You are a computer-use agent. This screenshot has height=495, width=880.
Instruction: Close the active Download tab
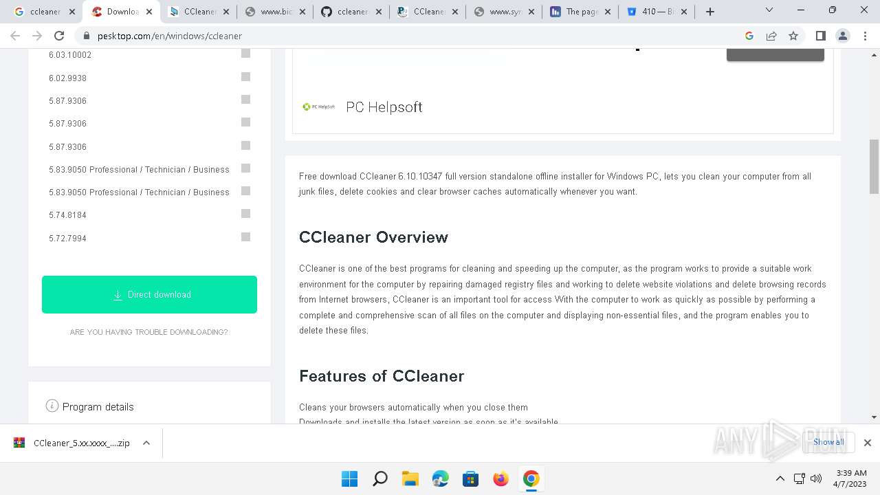(x=148, y=12)
